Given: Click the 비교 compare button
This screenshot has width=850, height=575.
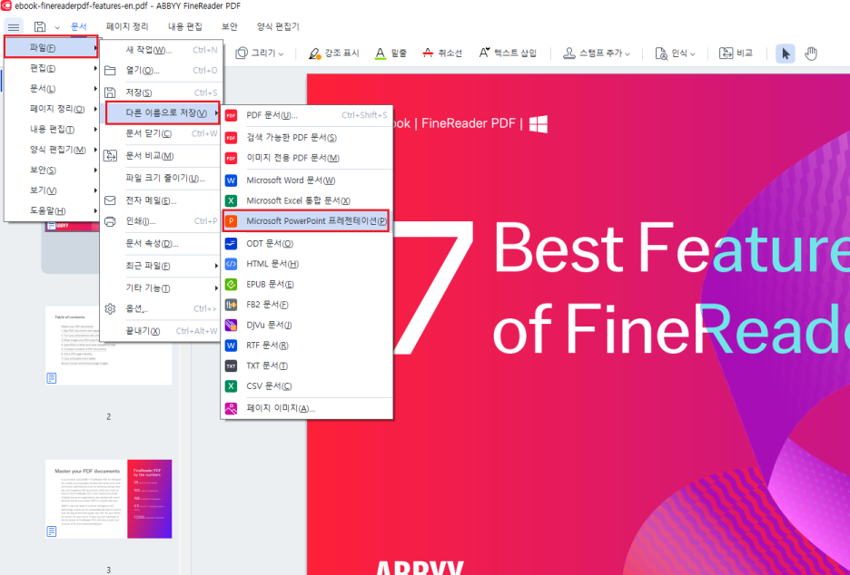Looking at the screenshot, I should [736, 54].
